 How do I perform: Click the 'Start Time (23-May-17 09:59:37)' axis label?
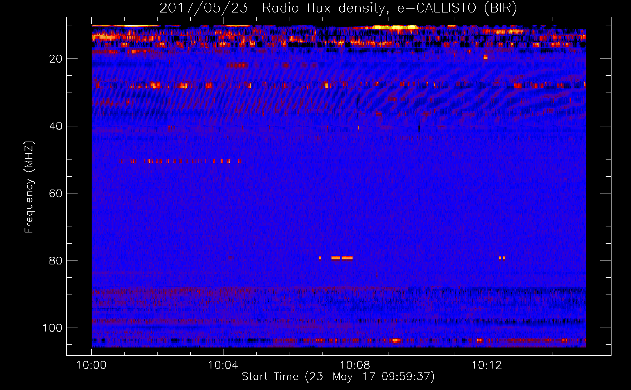pos(338,377)
